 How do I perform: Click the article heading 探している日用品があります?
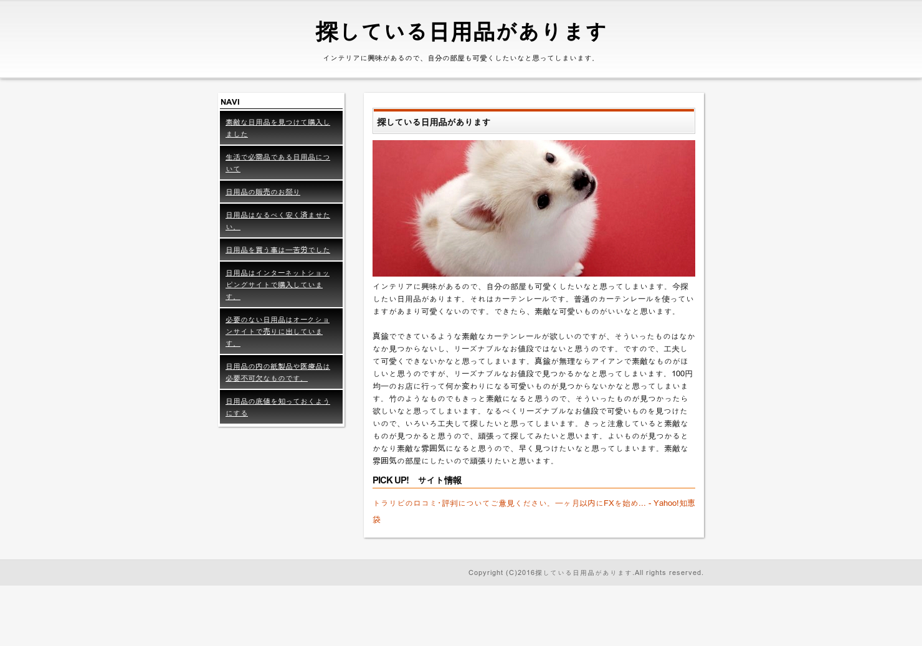(x=434, y=122)
